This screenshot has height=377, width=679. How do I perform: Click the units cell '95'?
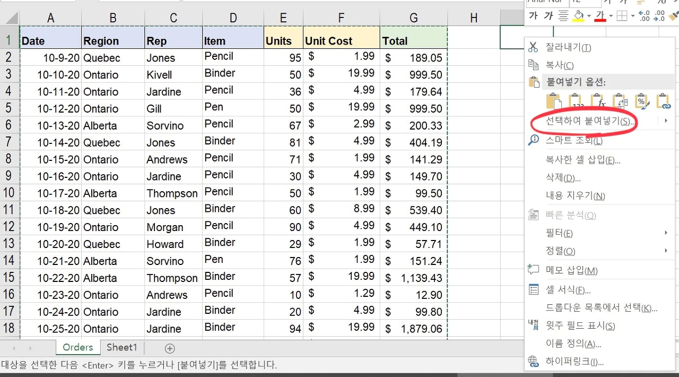pos(284,57)
